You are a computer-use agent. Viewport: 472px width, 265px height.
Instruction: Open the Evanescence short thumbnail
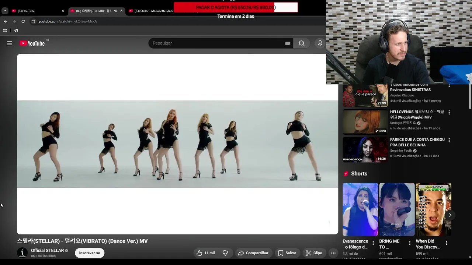[360, 209]
